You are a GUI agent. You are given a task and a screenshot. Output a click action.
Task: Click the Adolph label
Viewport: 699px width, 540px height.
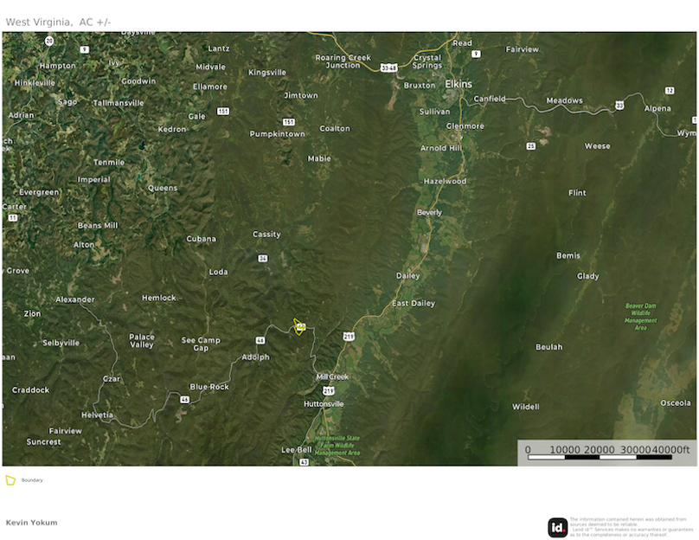coord(255,357)
